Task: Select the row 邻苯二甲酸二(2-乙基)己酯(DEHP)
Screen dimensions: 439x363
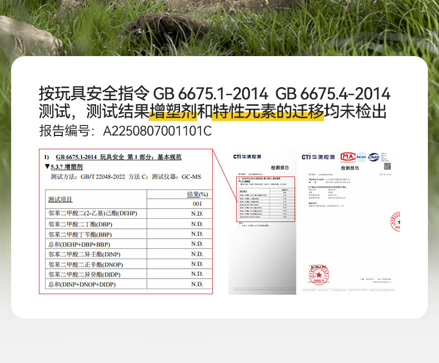Action: 129,213
